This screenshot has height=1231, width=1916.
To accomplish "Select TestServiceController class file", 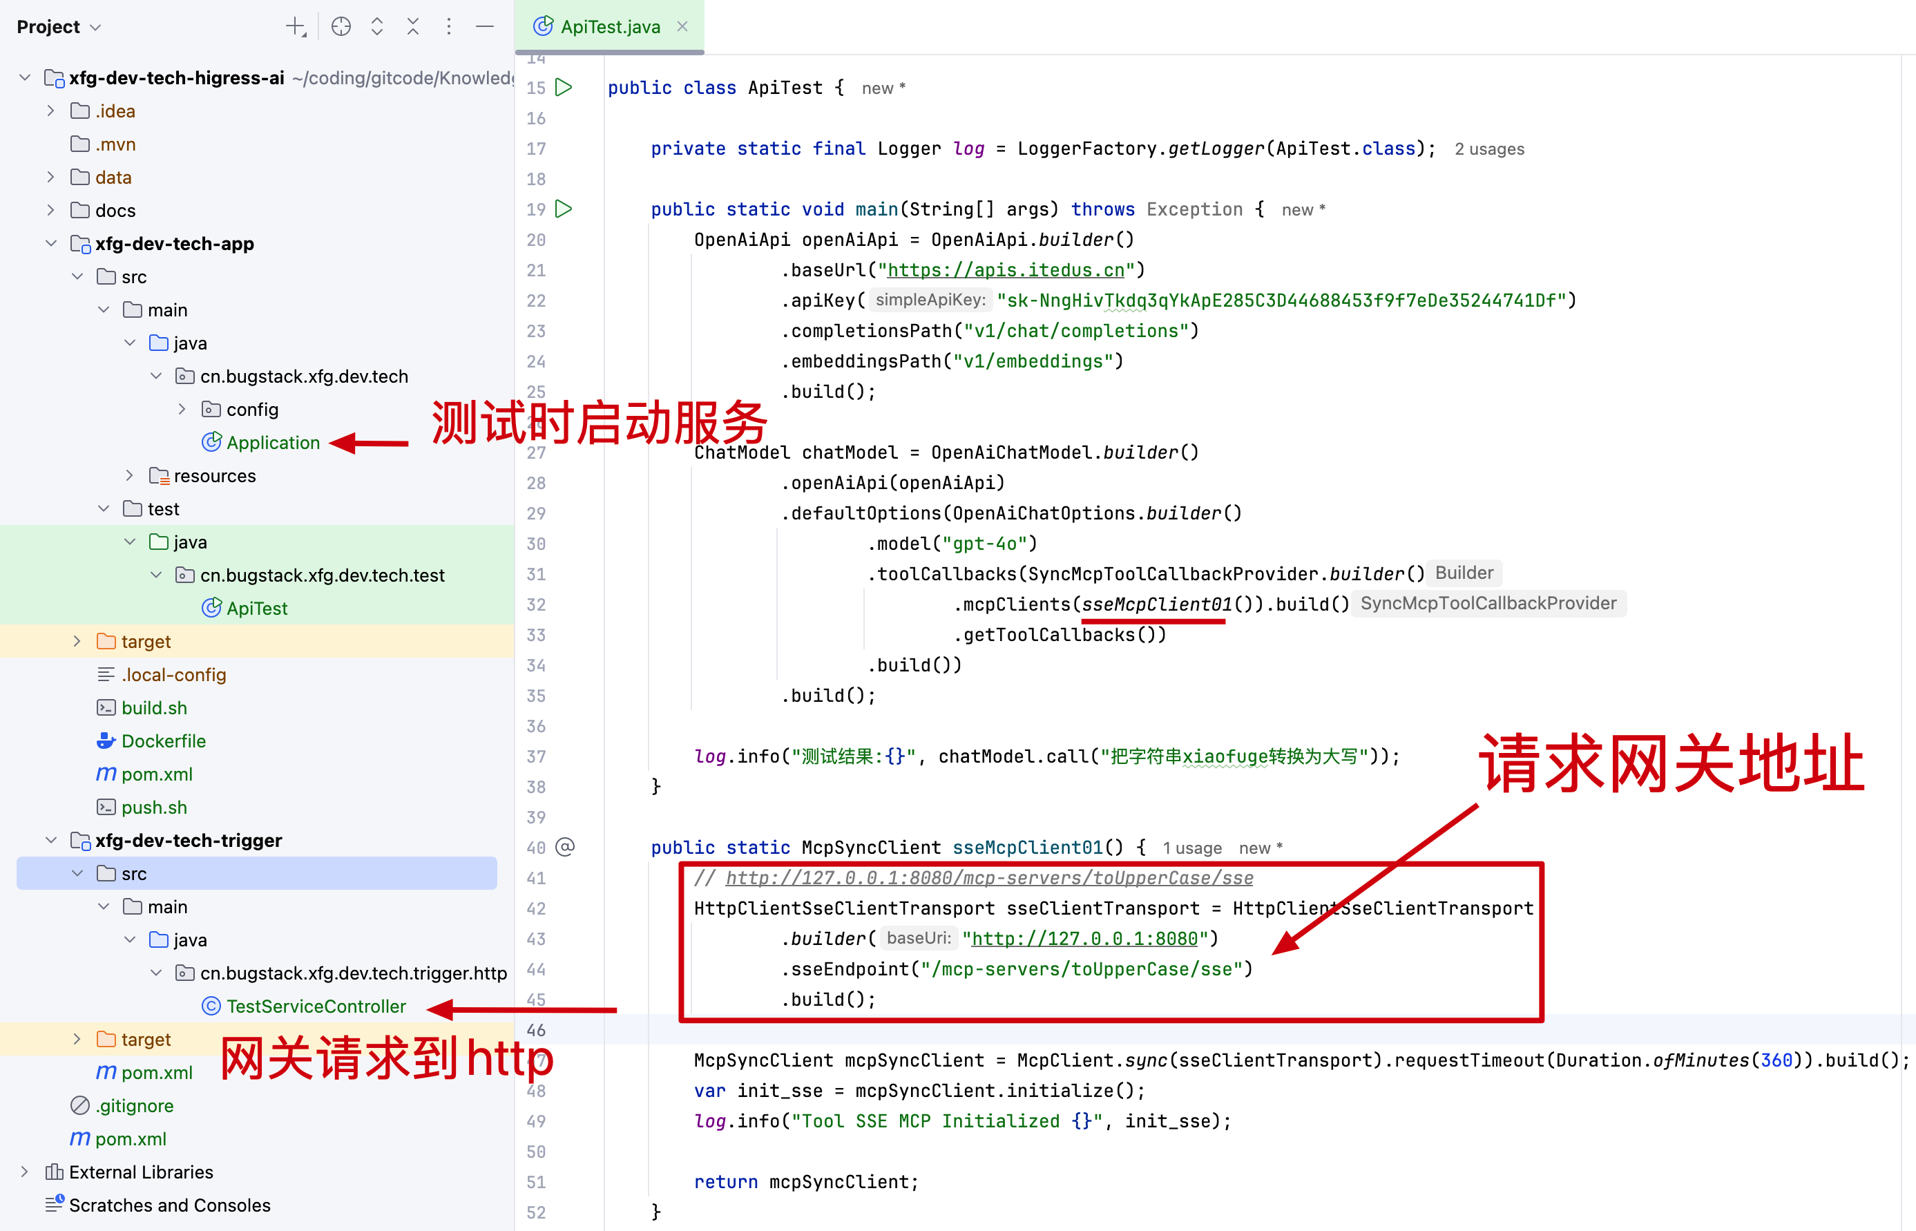I will click(x=316, y=1006).
